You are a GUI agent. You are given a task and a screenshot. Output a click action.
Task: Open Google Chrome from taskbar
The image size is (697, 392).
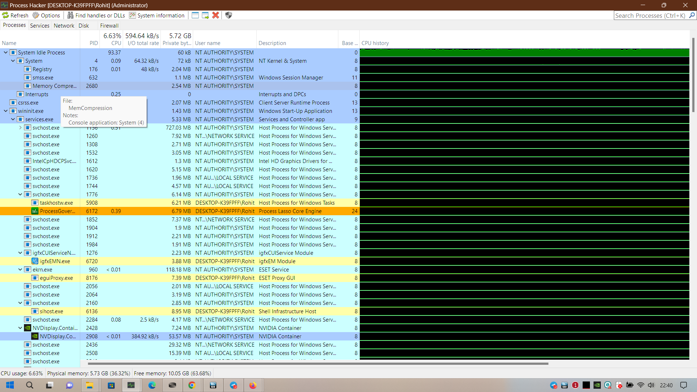pos(192,385)
